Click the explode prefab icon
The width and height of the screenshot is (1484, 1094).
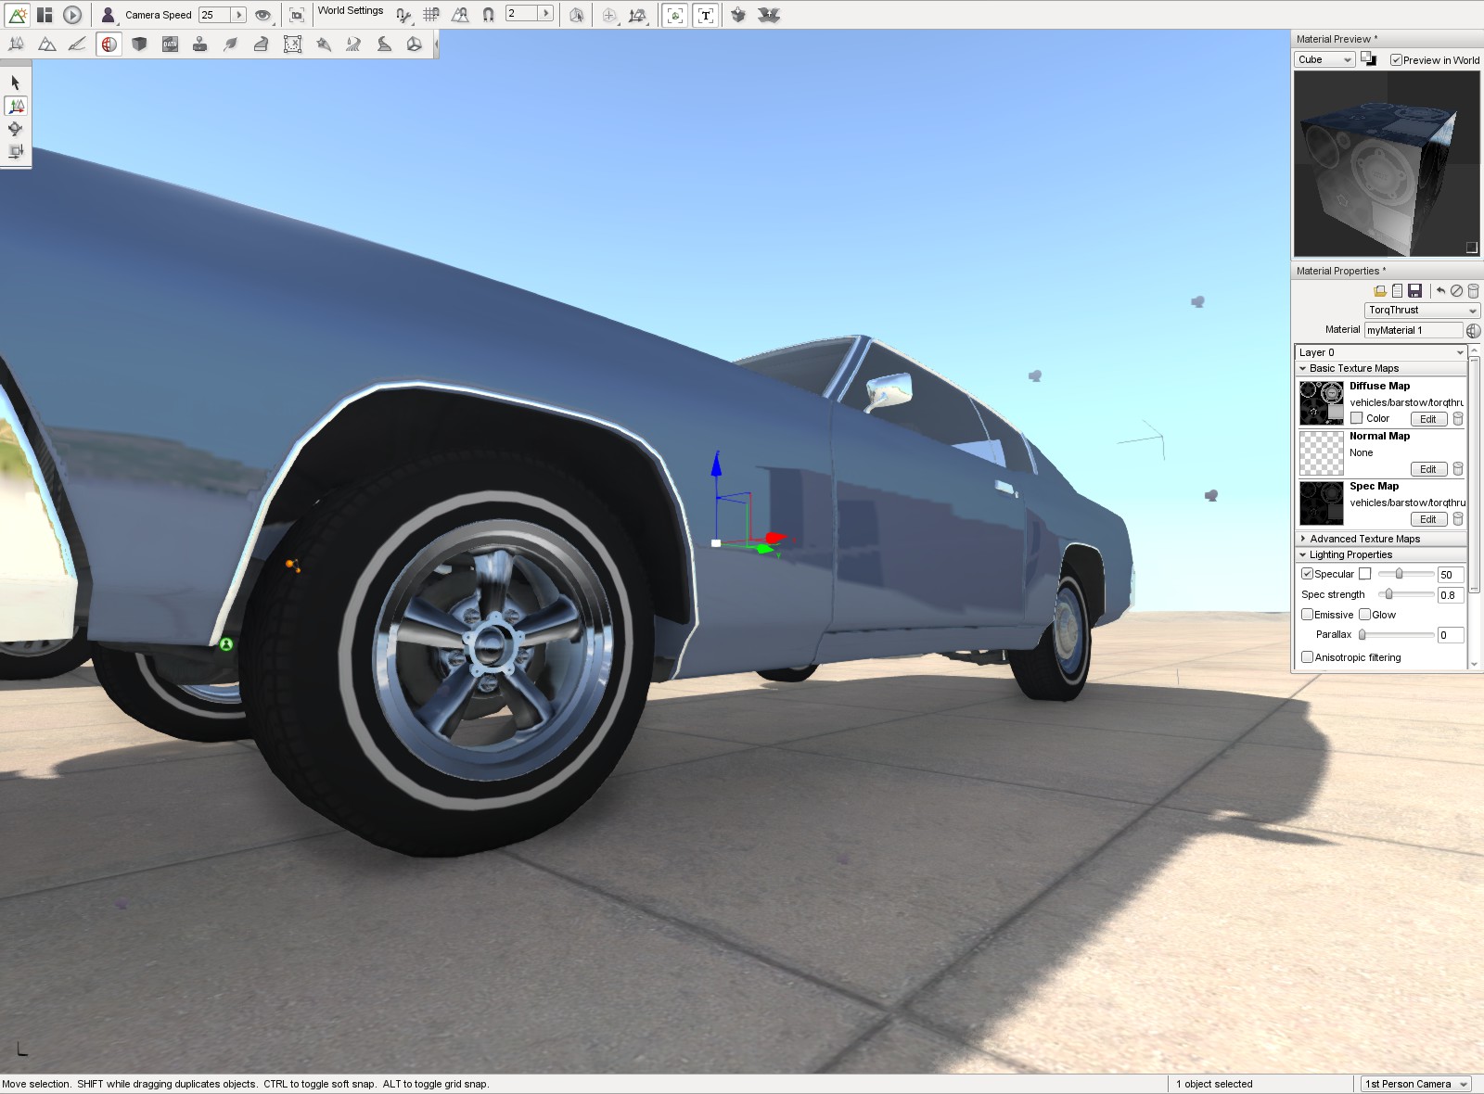769,15
